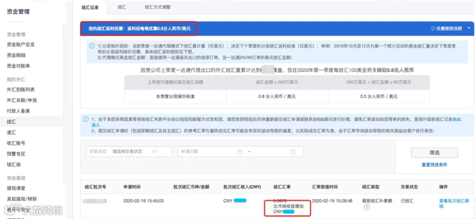Open the 交易状态 dropdown
Viewport: 476px width, 219px height.
pyautogui.click(x=129, y=151)
